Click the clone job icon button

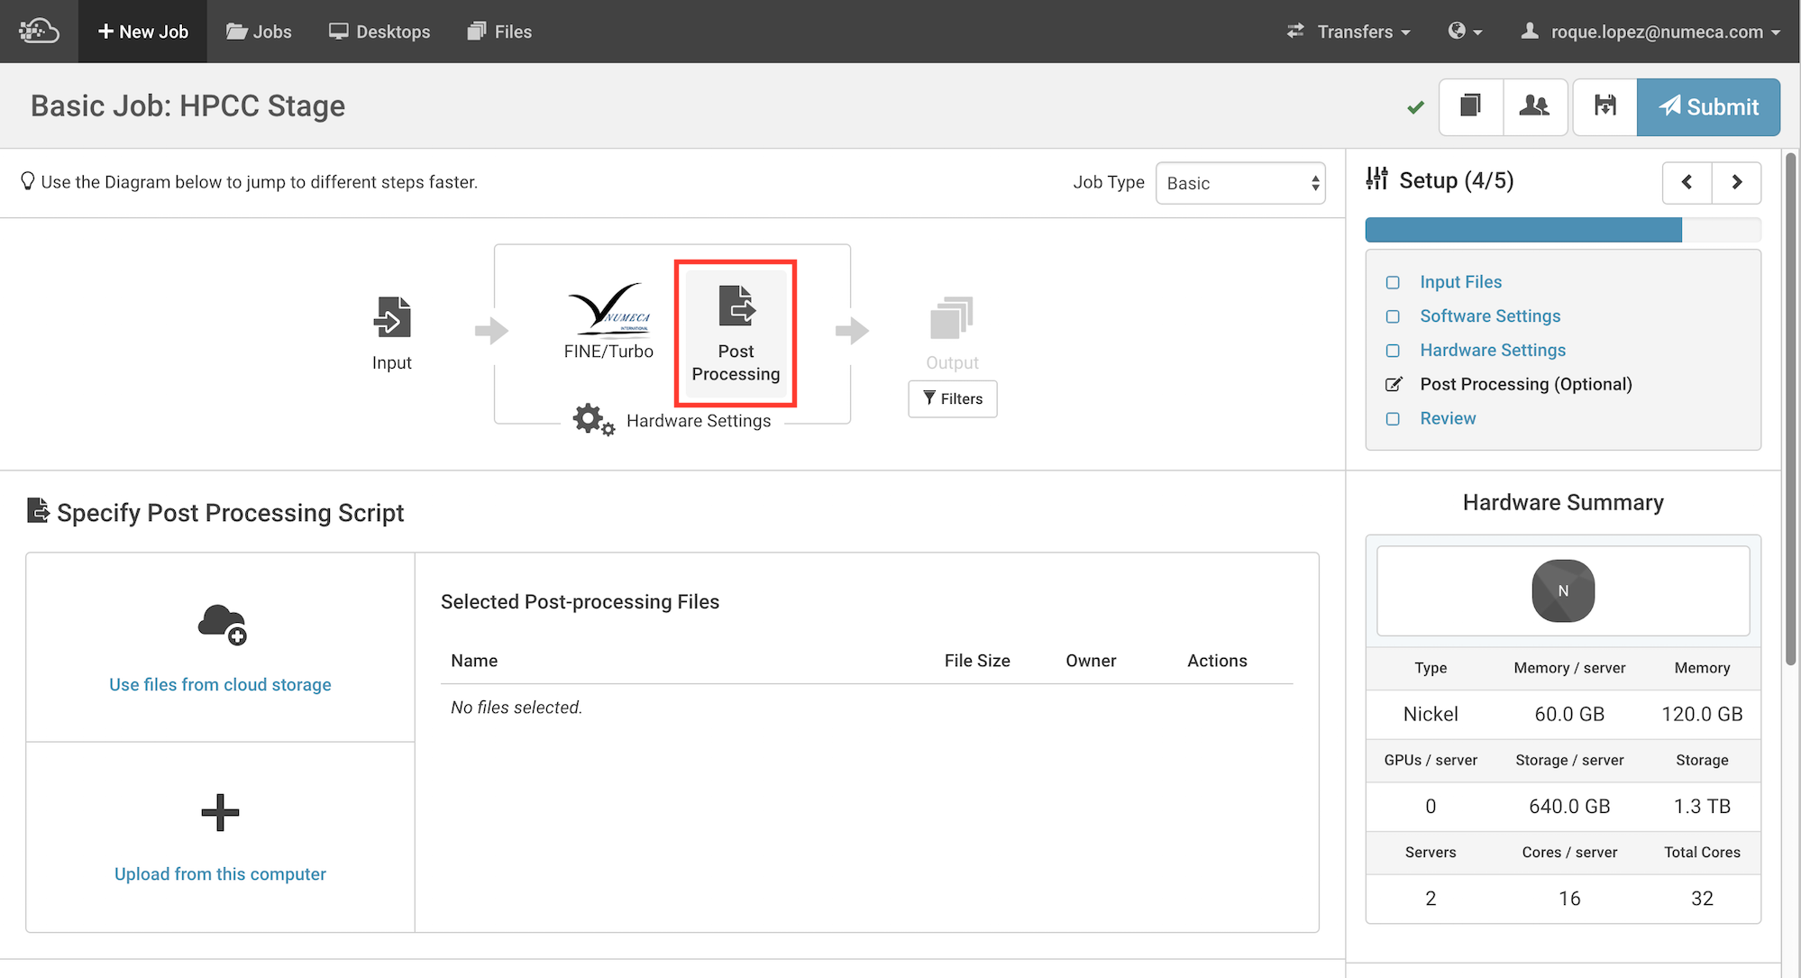(1471, 106)
